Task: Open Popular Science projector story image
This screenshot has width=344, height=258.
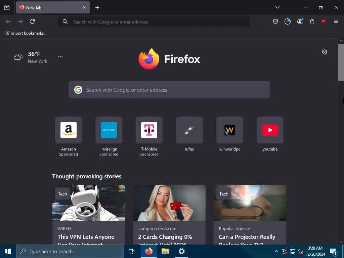Action: click(250, 203)
